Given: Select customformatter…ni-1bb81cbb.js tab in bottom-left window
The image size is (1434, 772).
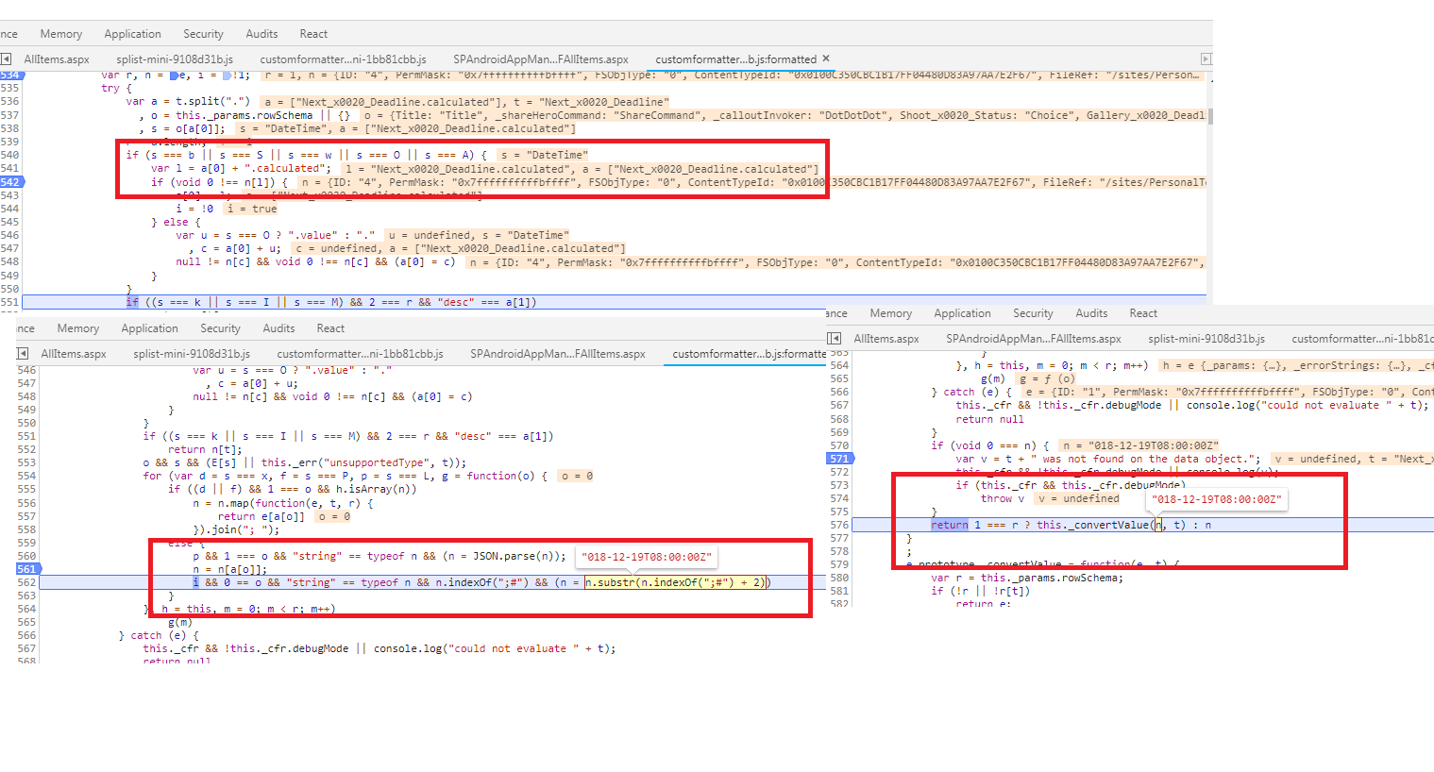Looking at the screenshot, I should click(x=360, y=354).
